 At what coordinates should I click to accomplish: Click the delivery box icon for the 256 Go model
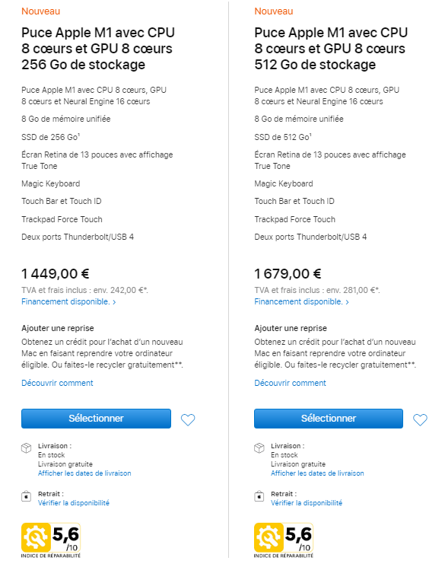click(x=26, y=448)
